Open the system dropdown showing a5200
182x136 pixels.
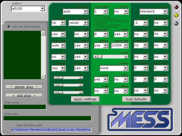[43, 8]
